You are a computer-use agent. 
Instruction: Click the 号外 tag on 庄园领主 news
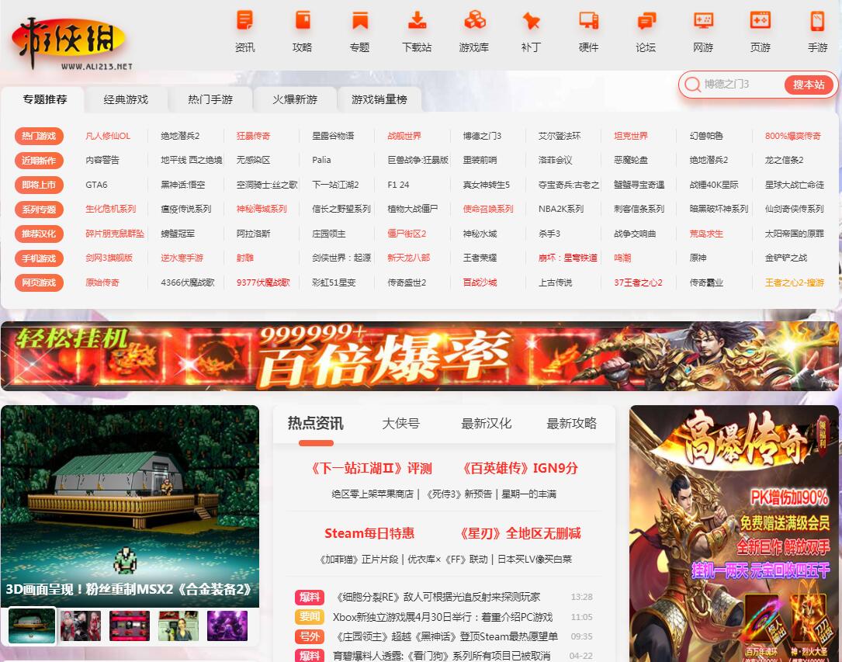310,636
